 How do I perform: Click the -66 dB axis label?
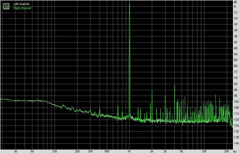click(x=235, y=66)
